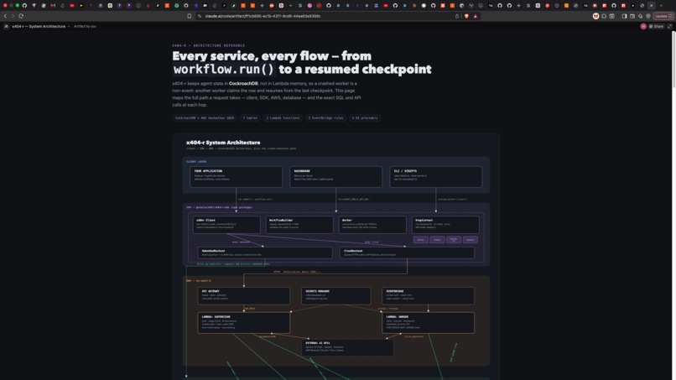Open the MetaMask fox extension

595,16
